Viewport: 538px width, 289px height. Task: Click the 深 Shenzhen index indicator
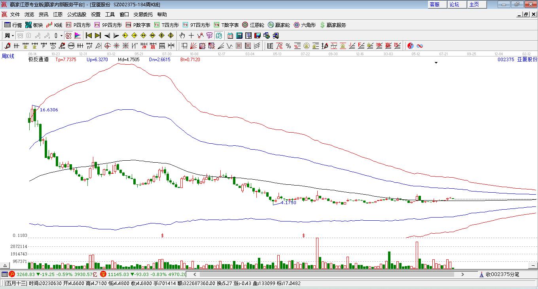(103, 274)
